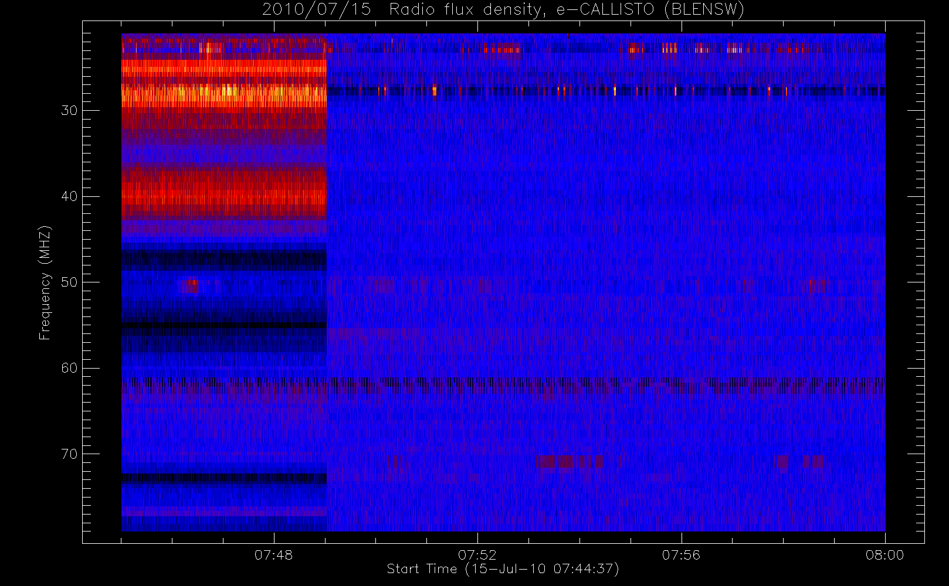Click the 70 MHz frequency tick label

click(x=69, y=454)
